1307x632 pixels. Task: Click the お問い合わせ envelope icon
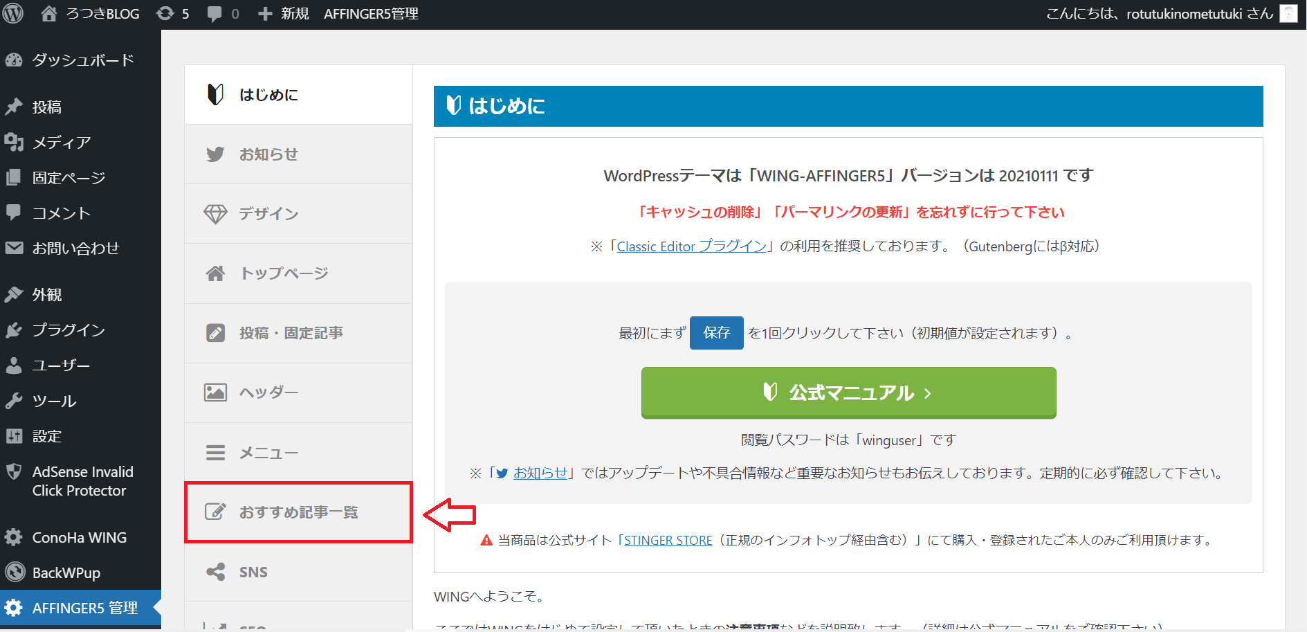click(14, 248)
